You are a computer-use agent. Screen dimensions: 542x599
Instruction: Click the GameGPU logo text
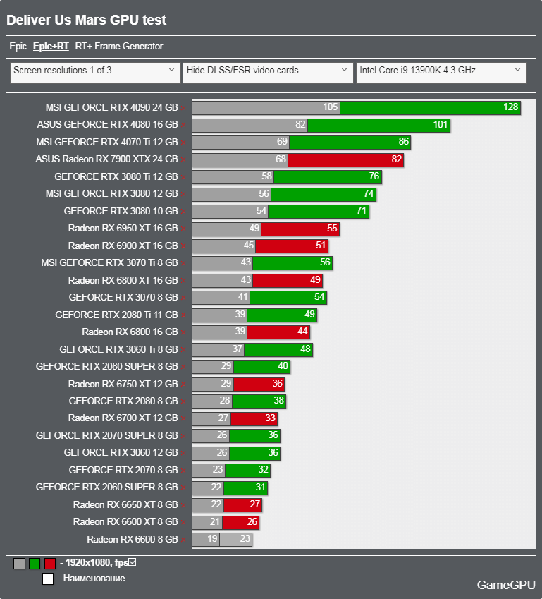tap(506, 585)
